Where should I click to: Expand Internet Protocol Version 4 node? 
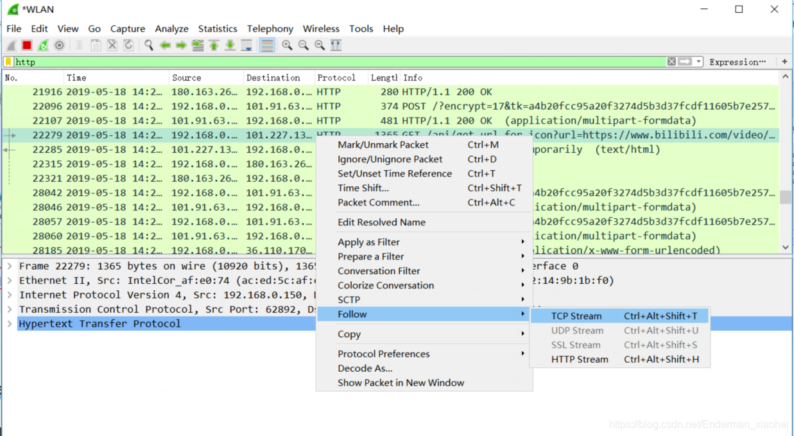point(10,295)
